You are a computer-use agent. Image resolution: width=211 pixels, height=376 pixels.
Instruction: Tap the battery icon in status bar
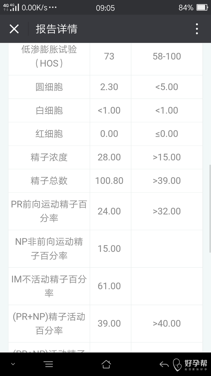pos(202,7)
